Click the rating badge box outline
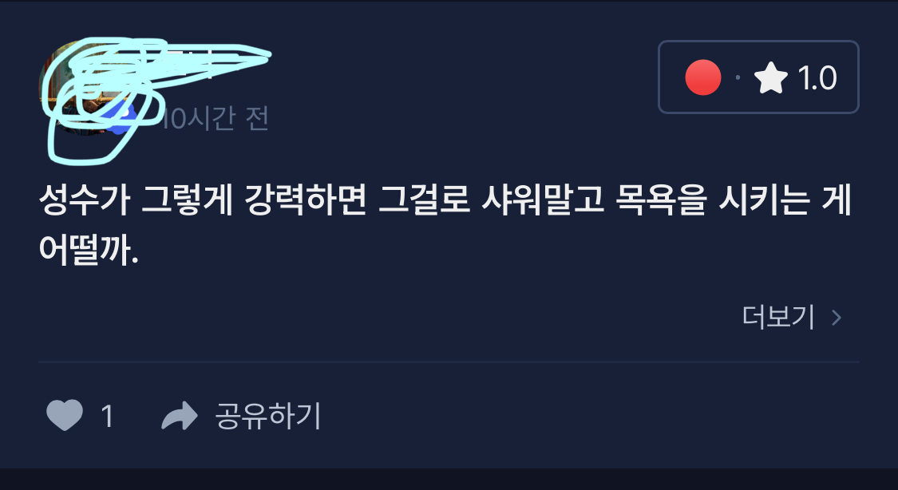Viewport: 898px width, 490px height. pos(758,77)
